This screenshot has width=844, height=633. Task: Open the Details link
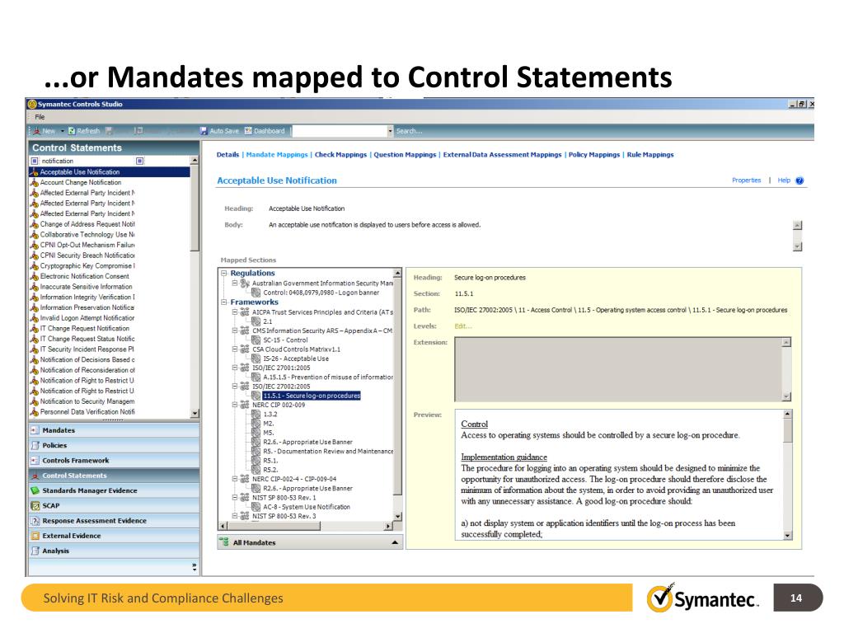[x=227, y=154]
